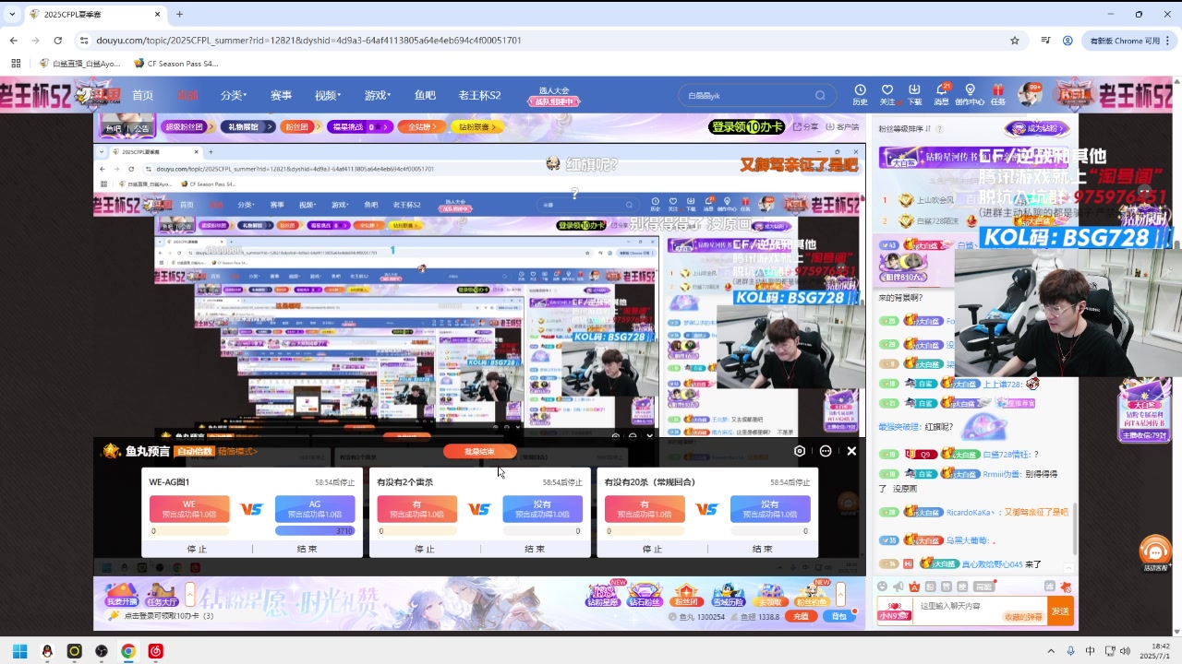Click the 活动客服 customer service icon
This screenshot has width=1182, height=664.
coord(1154,555)
